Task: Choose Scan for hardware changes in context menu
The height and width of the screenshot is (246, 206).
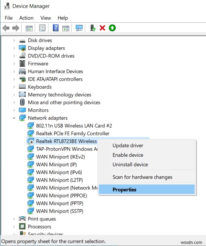Action: (147, 177)
